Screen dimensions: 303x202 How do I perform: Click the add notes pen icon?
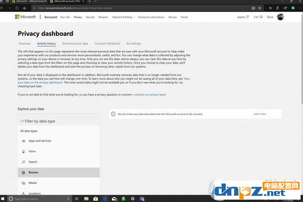click(x=278, y=8)
